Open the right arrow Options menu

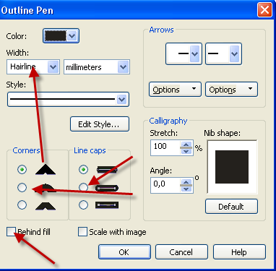pyautogui.click(x=231, y=90)
